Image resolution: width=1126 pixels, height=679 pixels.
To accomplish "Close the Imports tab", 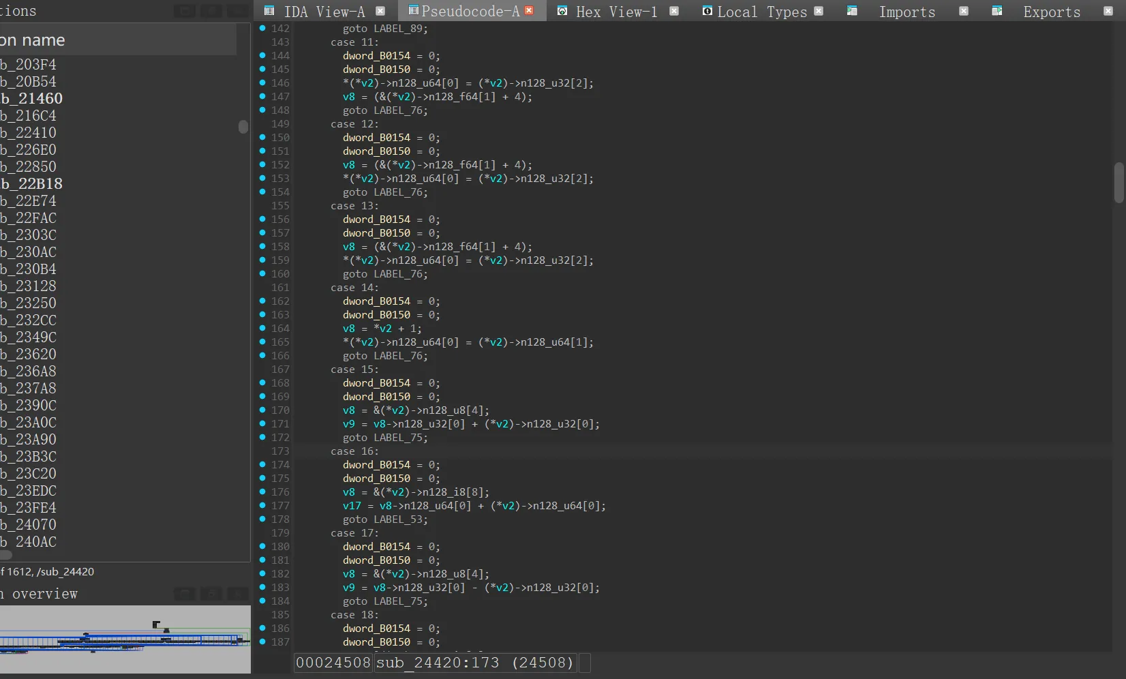I will [x=964, y=11].
